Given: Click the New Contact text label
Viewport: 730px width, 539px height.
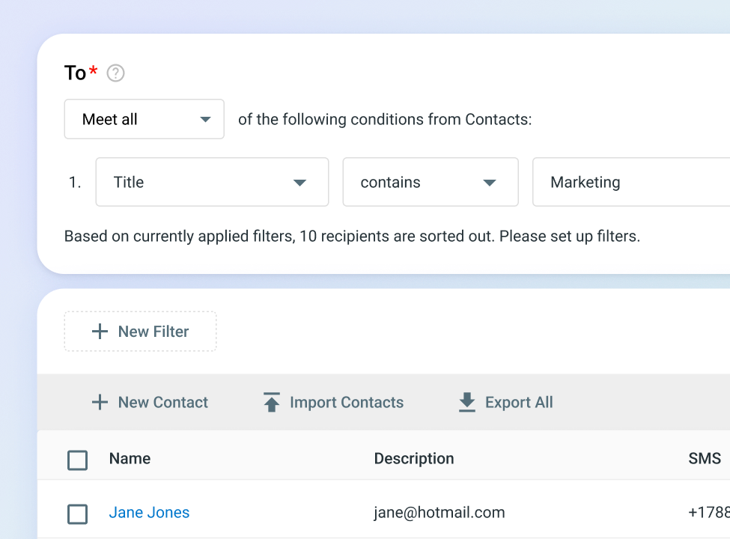Looking at the screenshot, I should (163, 403).
